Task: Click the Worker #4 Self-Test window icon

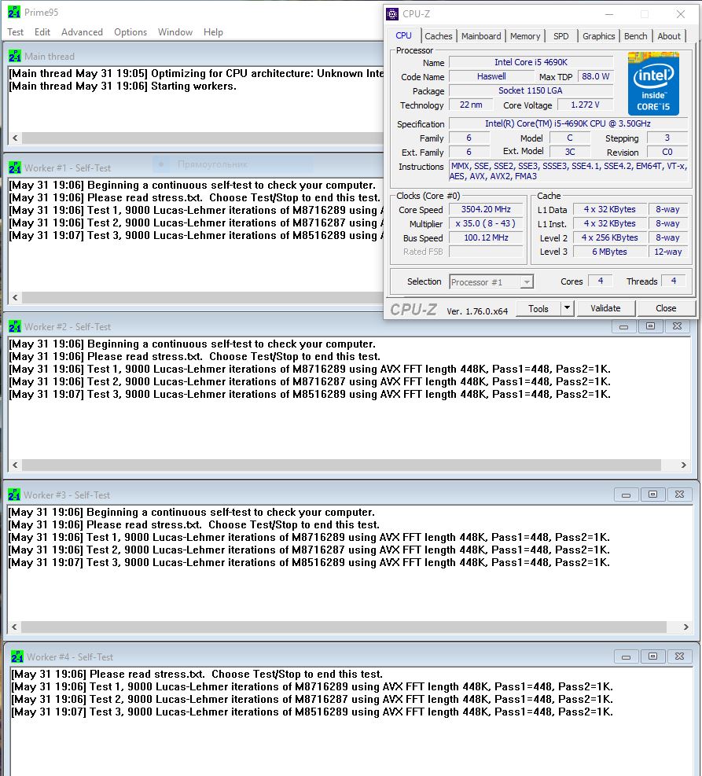Action: [17, 656]
